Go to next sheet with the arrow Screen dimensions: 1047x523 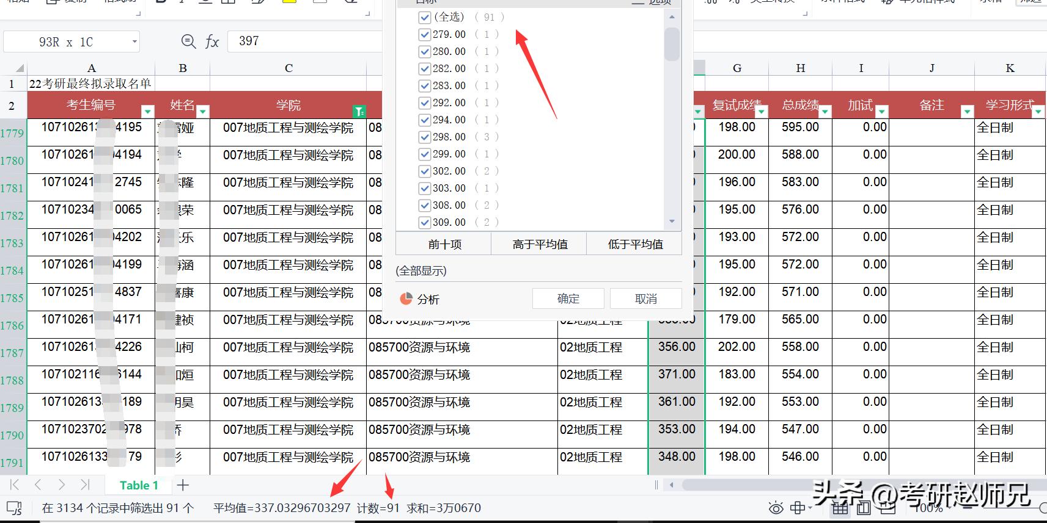tap(61, 485)
